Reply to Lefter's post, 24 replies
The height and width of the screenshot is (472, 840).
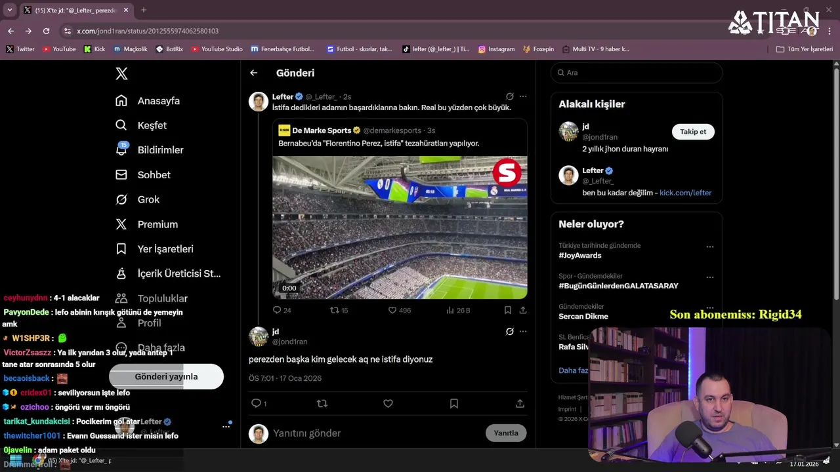tap(282, 310)
